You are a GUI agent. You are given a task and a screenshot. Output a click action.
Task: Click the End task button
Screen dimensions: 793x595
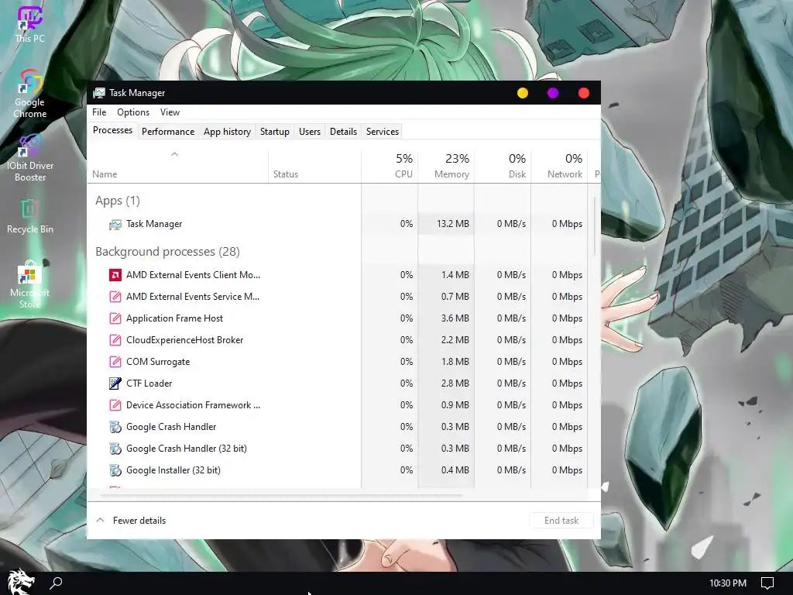point(561,521)
